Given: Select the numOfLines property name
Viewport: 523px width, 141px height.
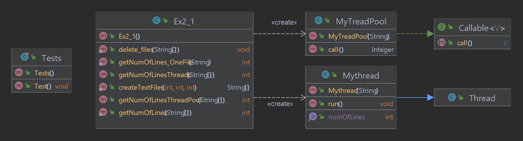Looking at the screenshot, I should 346,117.
